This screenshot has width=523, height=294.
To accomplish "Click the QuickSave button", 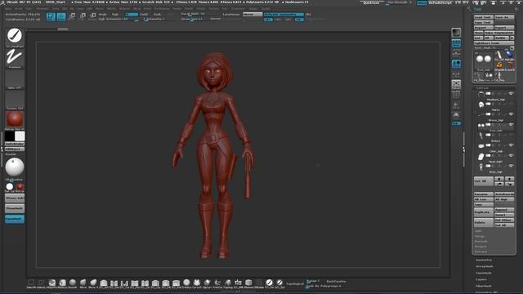I will tap(371, 2).
